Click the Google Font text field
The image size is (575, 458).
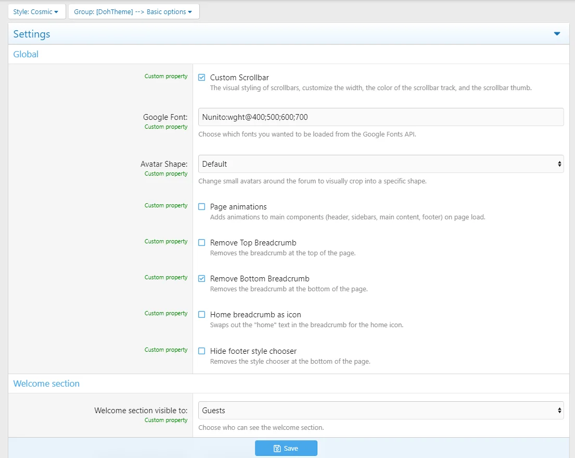[380, 117]
